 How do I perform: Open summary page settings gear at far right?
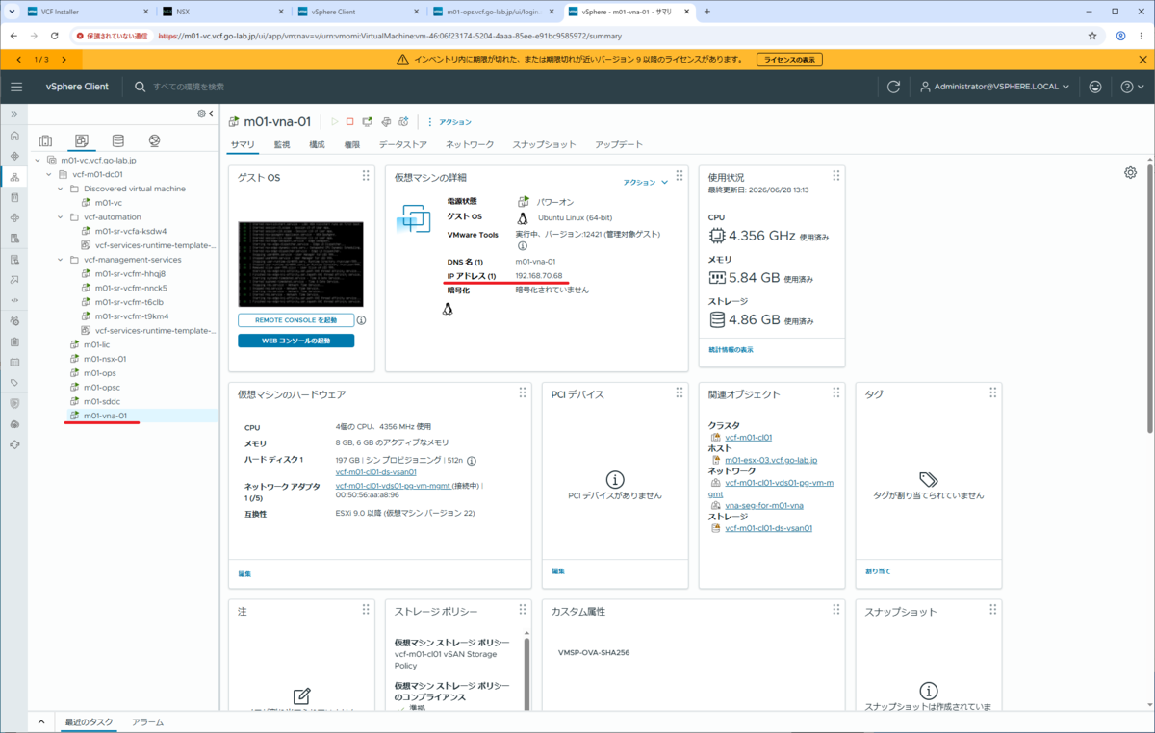pos(1130,172)
